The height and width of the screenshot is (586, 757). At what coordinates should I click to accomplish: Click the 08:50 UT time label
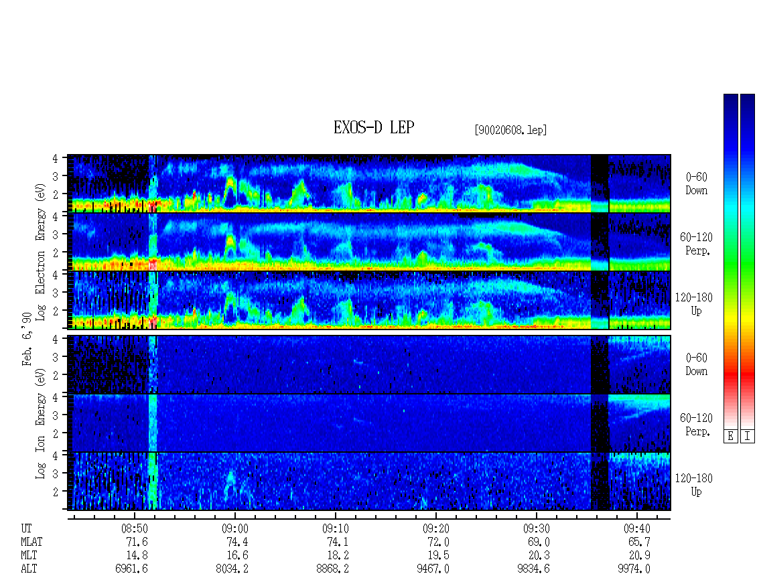134,528
